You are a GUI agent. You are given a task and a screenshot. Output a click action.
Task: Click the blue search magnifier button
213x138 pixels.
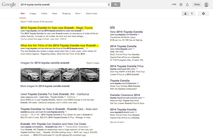(x=116, y=4)
